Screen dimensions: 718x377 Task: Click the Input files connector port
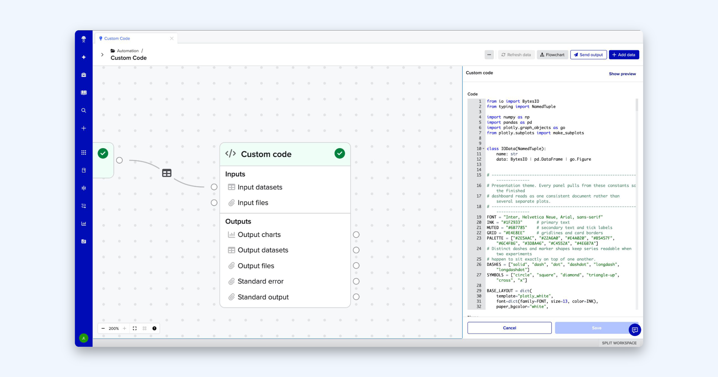coord(214,203)
